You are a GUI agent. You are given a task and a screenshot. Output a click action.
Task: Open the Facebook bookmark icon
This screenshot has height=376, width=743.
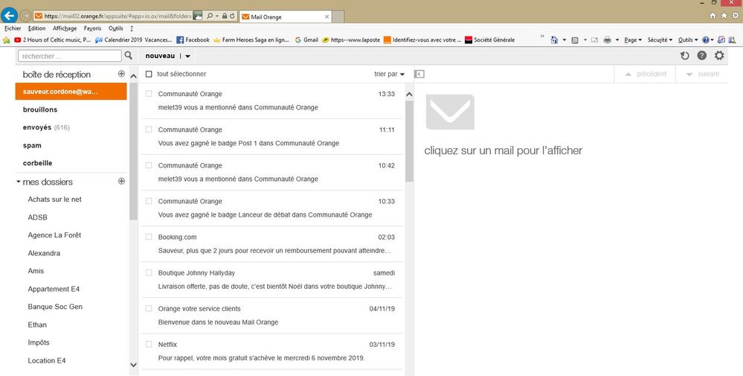180,39
